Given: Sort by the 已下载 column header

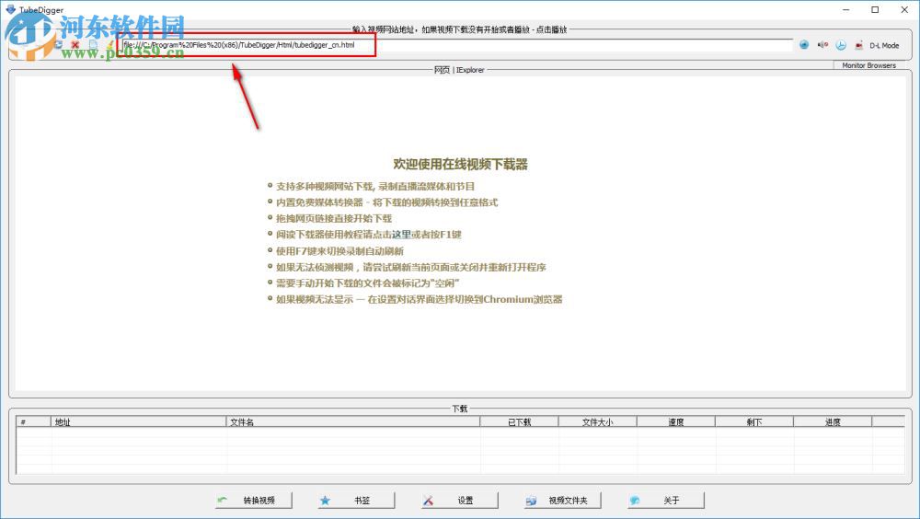Looking at the screenshot, I should [519, 421].
